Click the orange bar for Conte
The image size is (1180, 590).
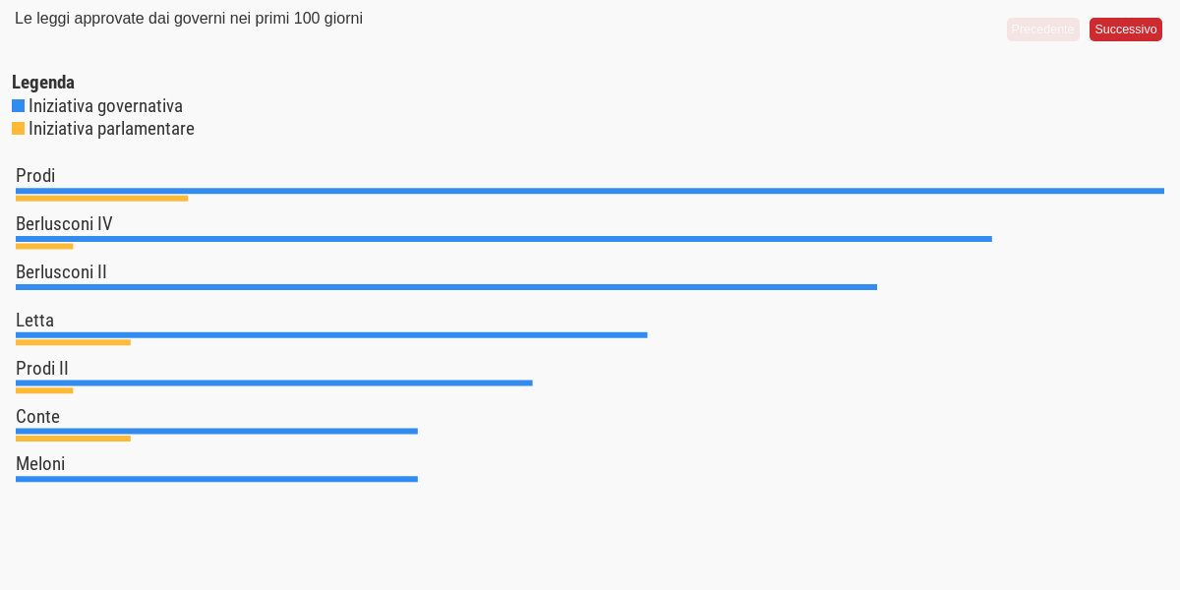tap(73, 439)
